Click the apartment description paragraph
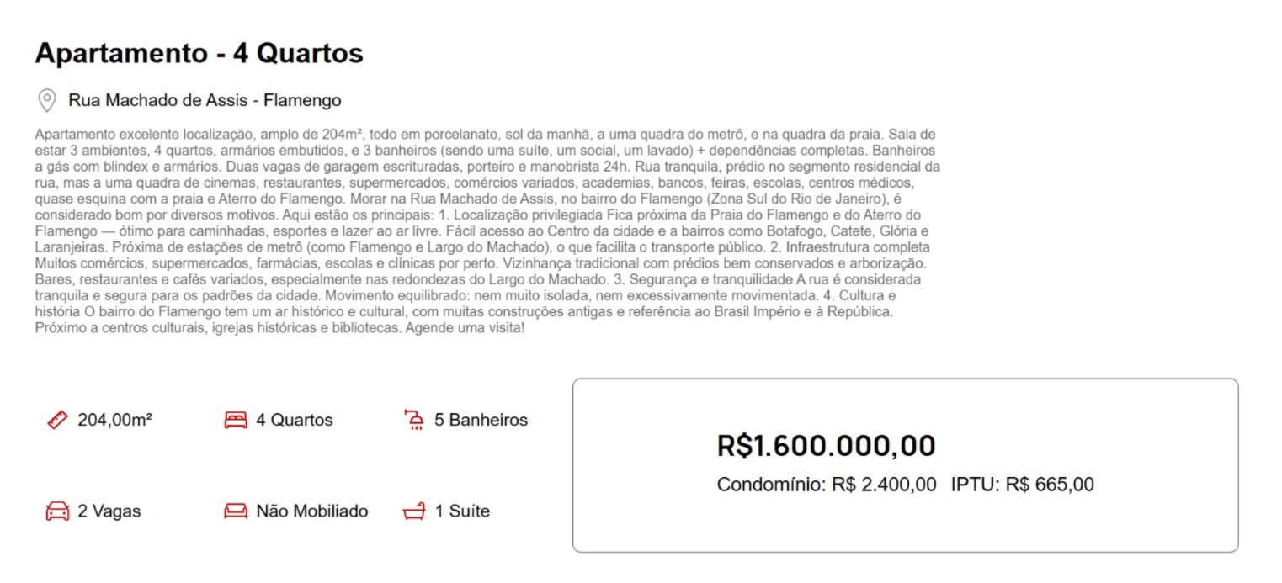This screenshot has width=1282, height=583. pyautogui.click(x=488, y=231)
